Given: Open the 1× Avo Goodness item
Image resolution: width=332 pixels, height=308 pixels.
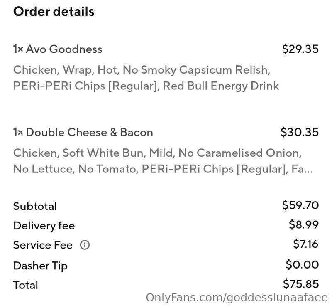Looking at the screenshot, I should [x=58, y=49].
